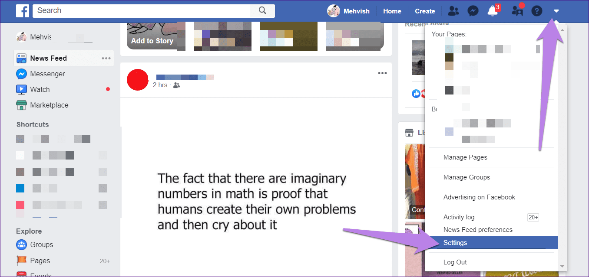
Task: Click the 20+ badge beside Activity log
Action: 533,217
